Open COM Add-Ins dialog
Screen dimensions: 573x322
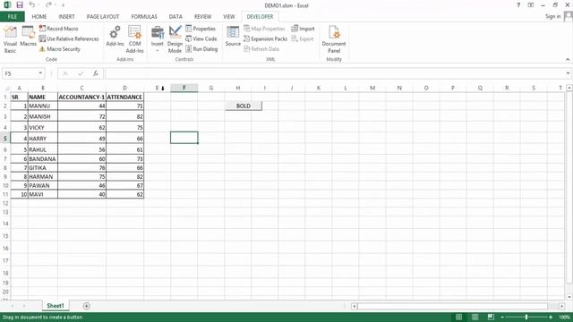coord(134,39)
